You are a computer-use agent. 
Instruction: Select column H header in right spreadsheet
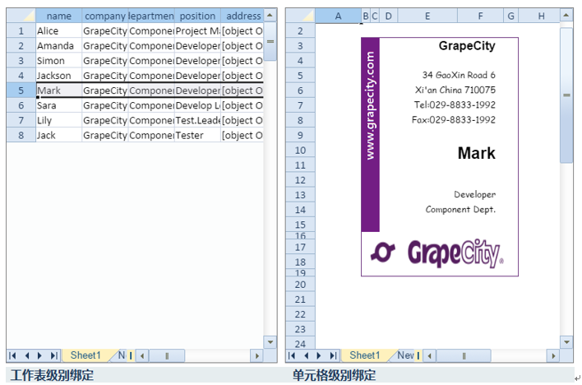point(539,16)
